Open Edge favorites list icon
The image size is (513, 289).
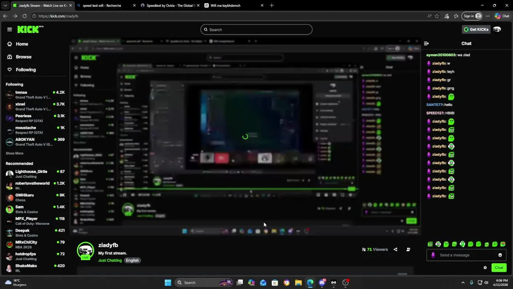coord(456,16)
